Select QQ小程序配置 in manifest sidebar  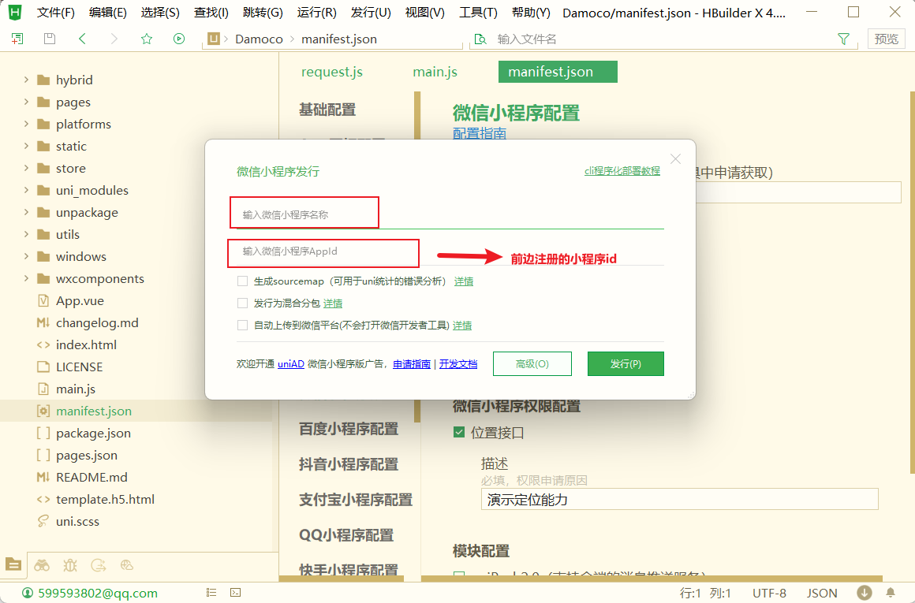[346, 535]
